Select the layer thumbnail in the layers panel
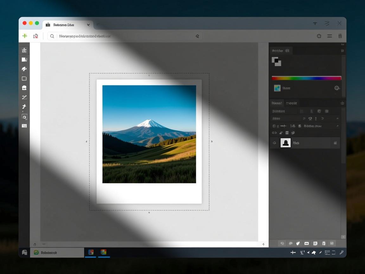 click(x=285, y=143)
